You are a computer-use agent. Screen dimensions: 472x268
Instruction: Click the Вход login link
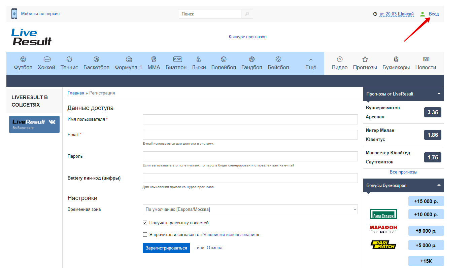coord(434,14)
